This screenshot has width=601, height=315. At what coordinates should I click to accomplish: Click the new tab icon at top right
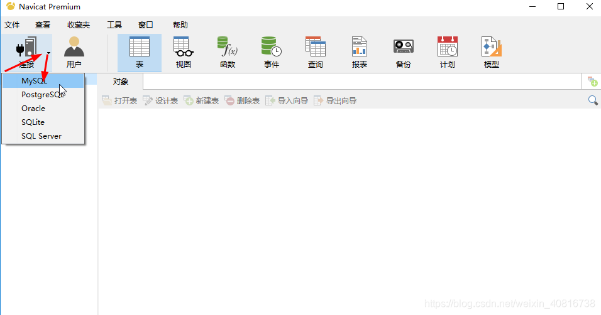593,81
